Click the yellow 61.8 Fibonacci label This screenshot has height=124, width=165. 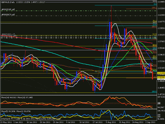(x=155, y=34)
